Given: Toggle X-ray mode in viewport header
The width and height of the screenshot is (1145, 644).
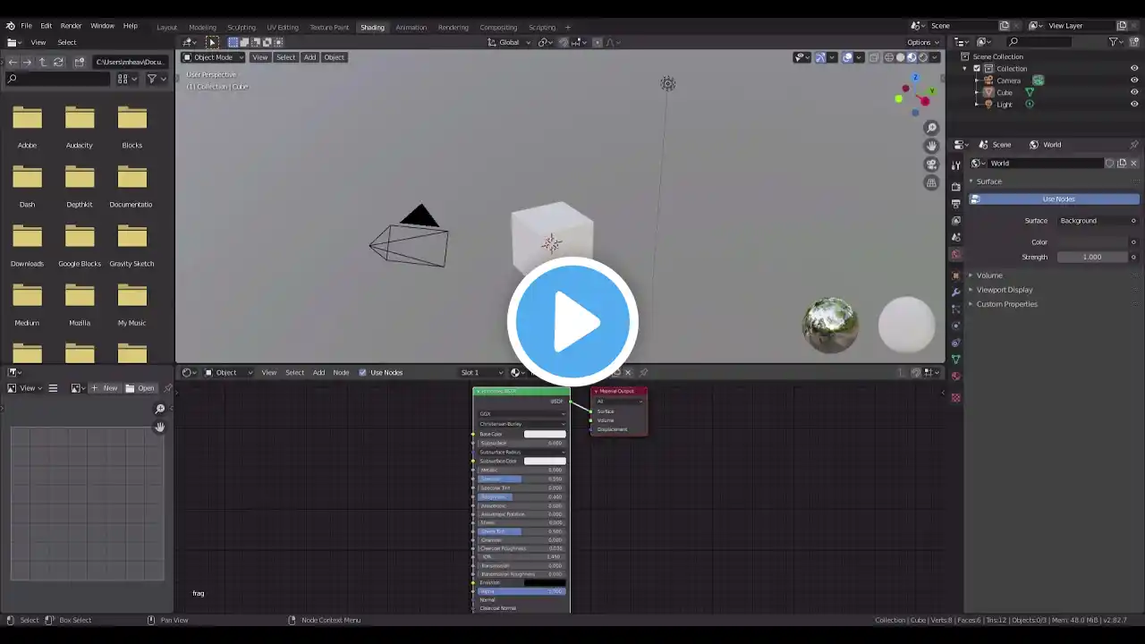Looking at the screenshot, I should pyautogui.click(x=874, y=57).
